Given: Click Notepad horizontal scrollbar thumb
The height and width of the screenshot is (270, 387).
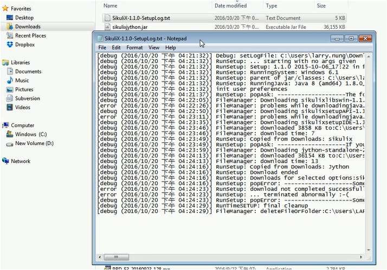Looking at the screenshot, I should (116, 257).
